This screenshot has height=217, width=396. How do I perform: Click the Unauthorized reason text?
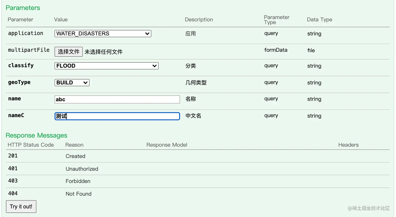82,169
